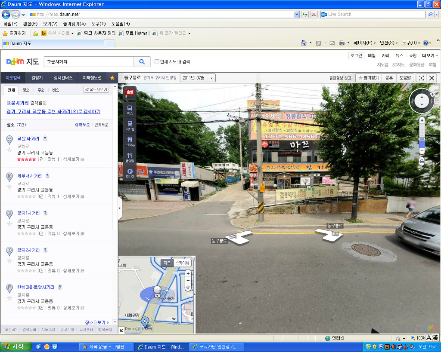Open roadview icon beside 세무서사거리 result
Screen dimensions: 441x352
pos(47,176)
